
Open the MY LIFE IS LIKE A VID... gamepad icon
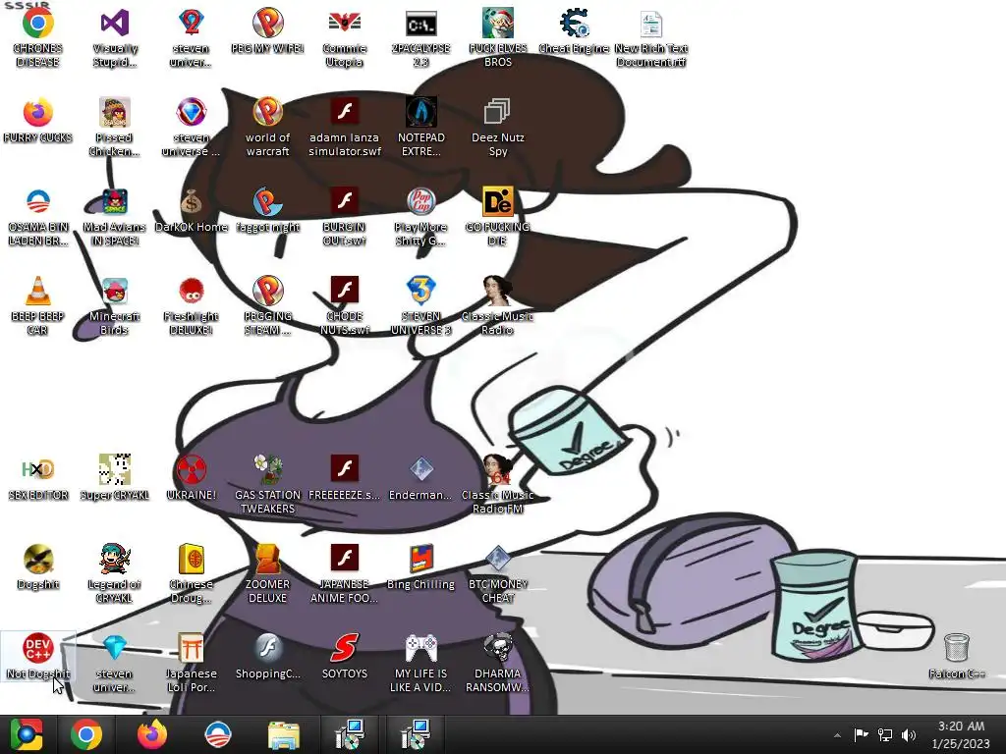(420, 663)
